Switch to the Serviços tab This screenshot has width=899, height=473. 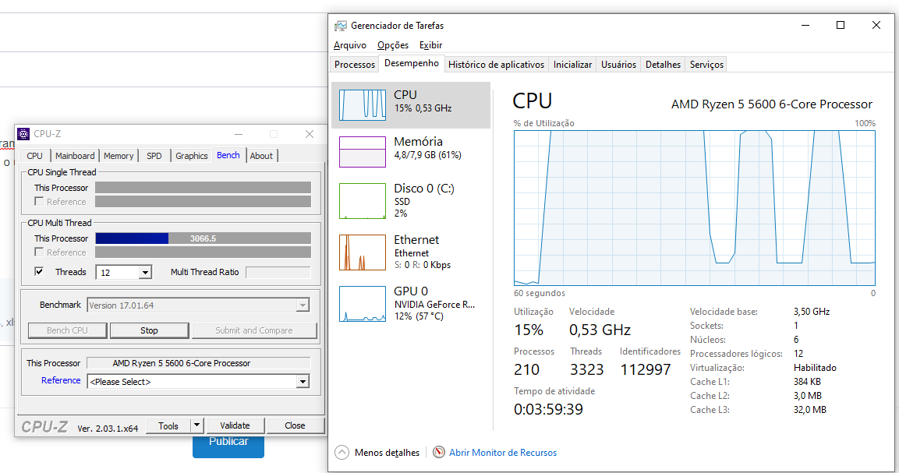(x=706, y=65)
